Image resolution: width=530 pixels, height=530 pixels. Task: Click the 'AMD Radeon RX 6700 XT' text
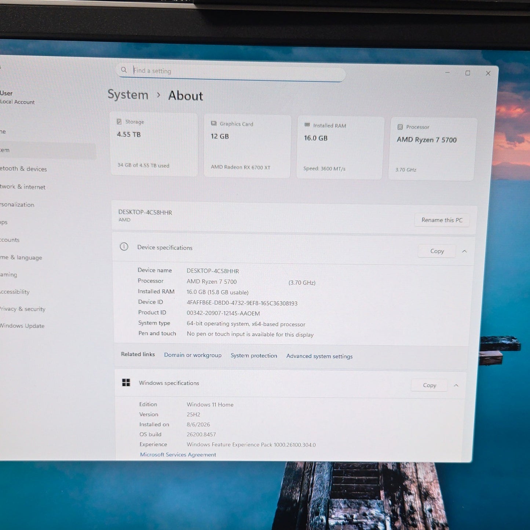[x=241, y=167]
